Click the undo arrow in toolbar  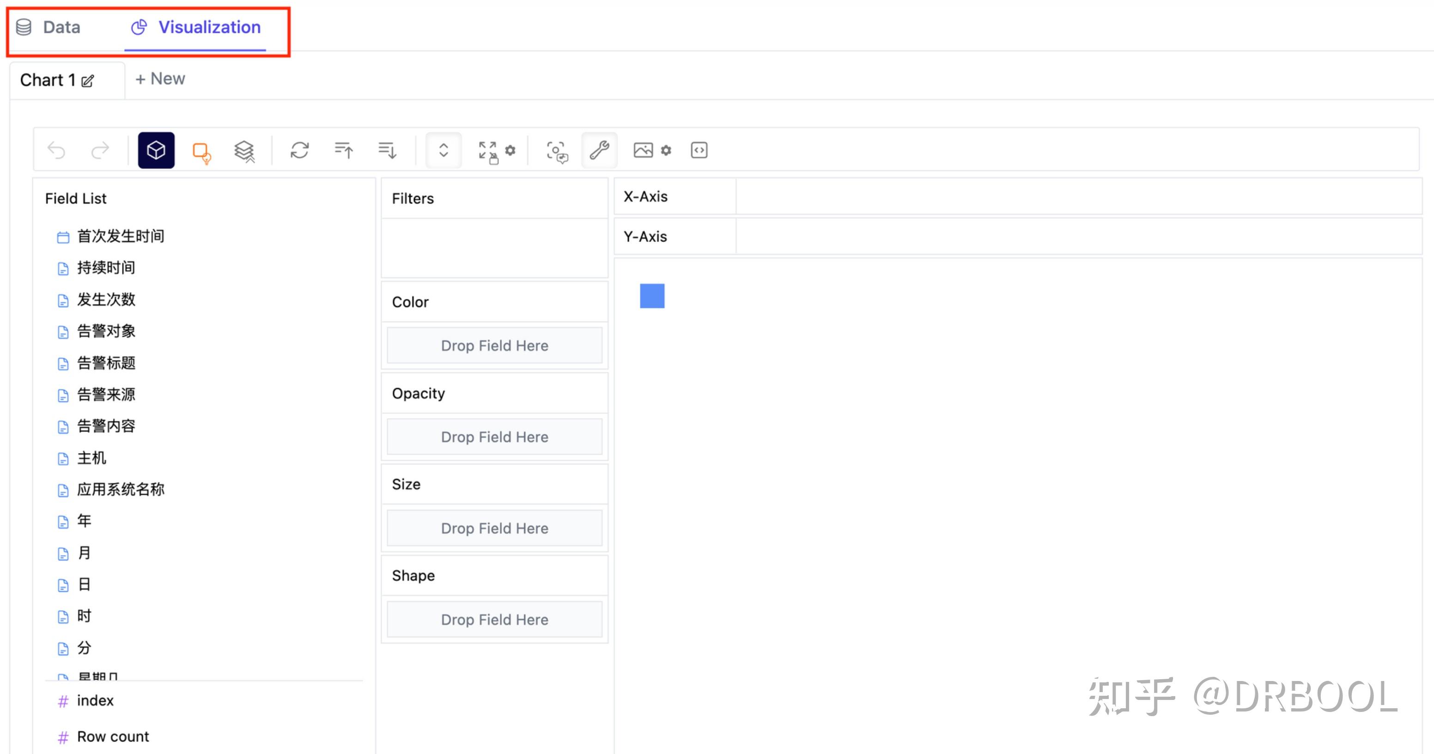pyautogui.click(x=56, y=150)
